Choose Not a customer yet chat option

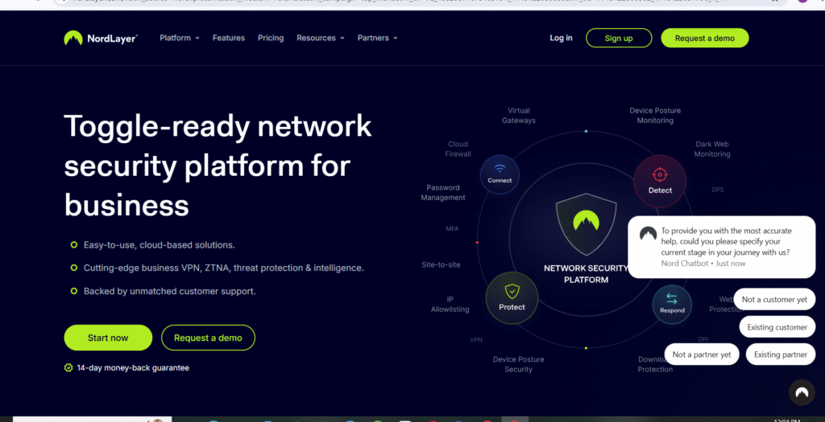point(774,299)
